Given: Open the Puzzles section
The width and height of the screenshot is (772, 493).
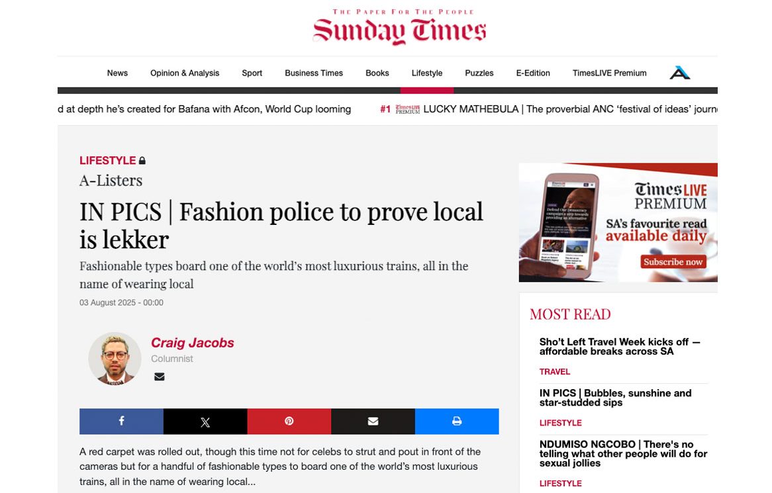Looking at the screenshot, I should pos(479,73).
